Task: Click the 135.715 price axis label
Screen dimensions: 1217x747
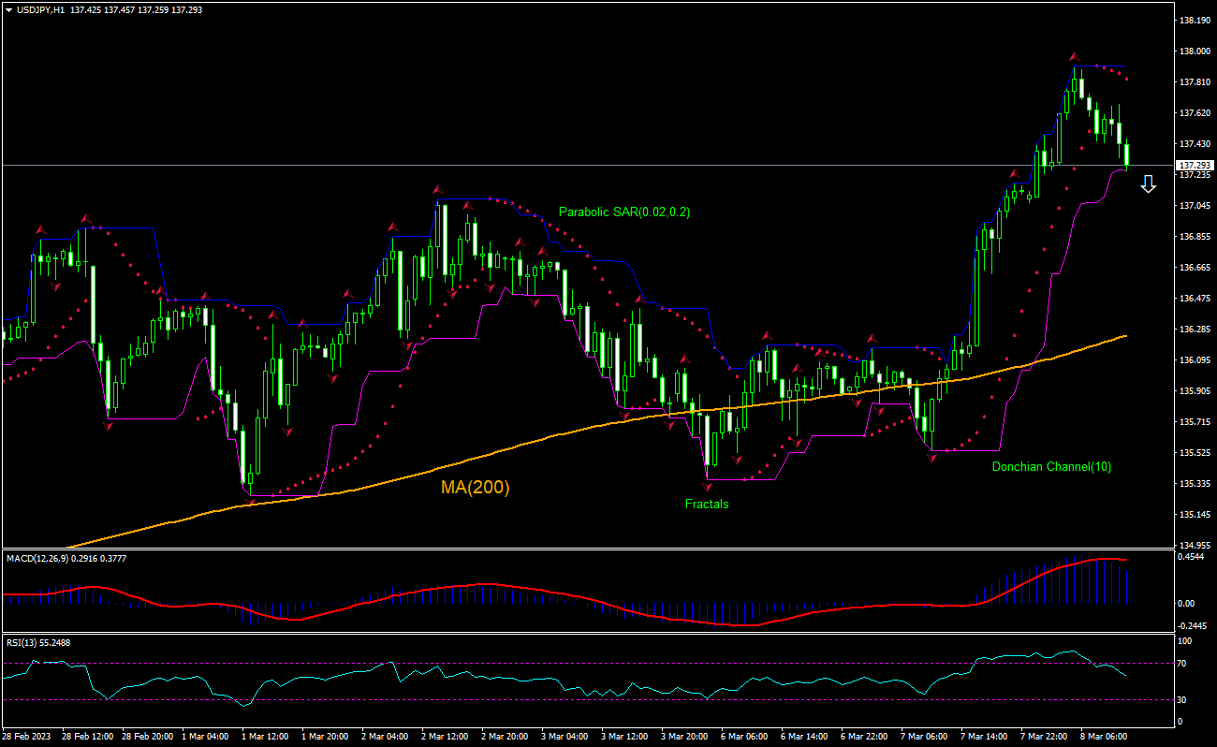Action: (1195, 422)
